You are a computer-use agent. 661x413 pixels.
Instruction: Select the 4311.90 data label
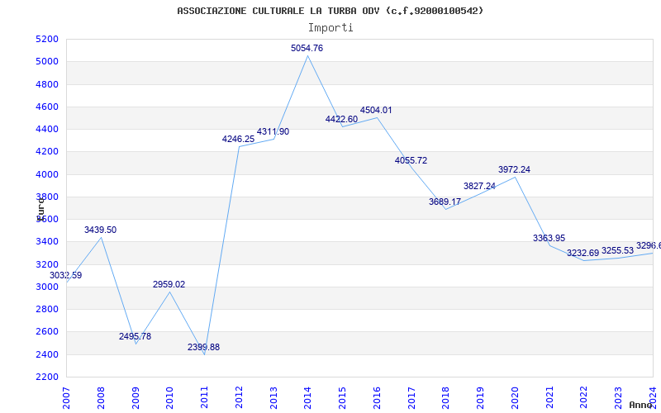coord(273,131)
